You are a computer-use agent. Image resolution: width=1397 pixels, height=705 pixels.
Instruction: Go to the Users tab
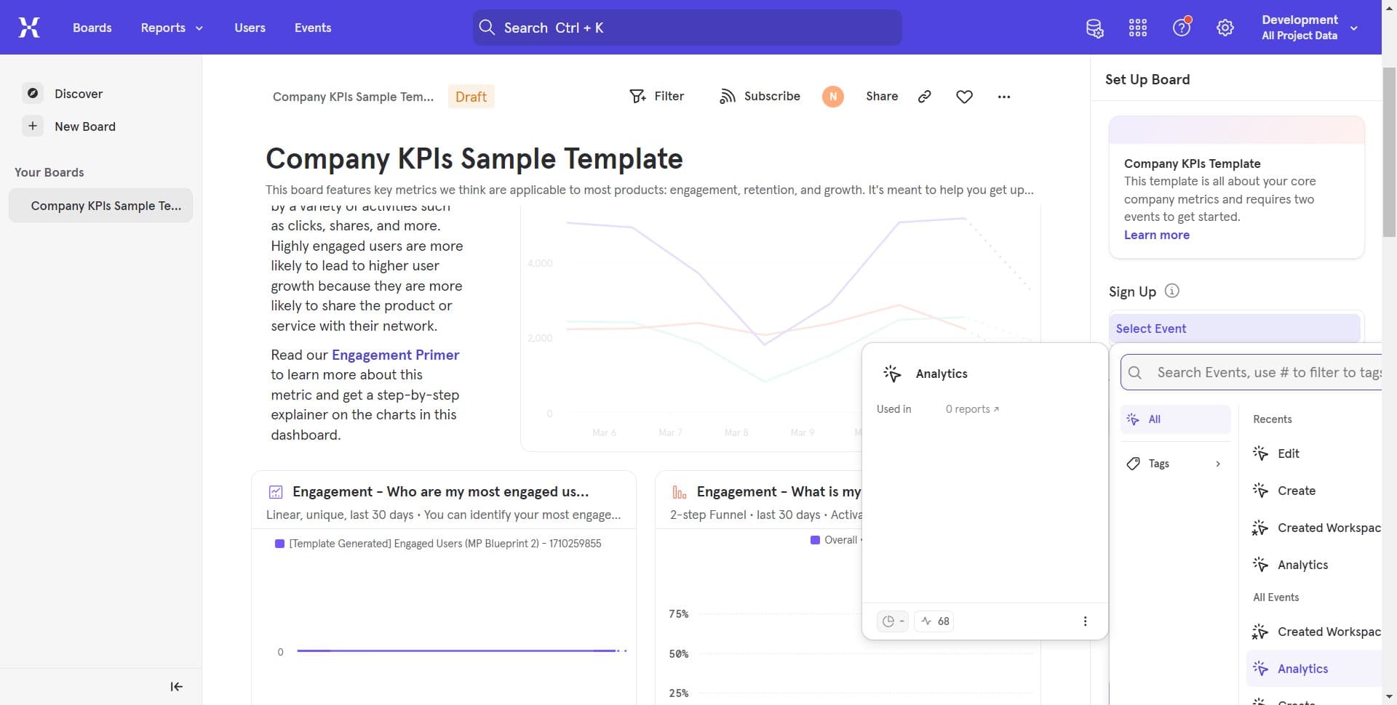tap(250, 28)
